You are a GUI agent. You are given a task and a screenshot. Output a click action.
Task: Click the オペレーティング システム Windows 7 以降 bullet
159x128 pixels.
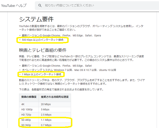pos(69,70)
